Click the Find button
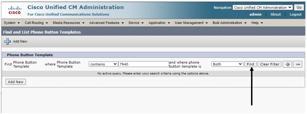This screenshot has height=114, width=307. tap(251, 64)
